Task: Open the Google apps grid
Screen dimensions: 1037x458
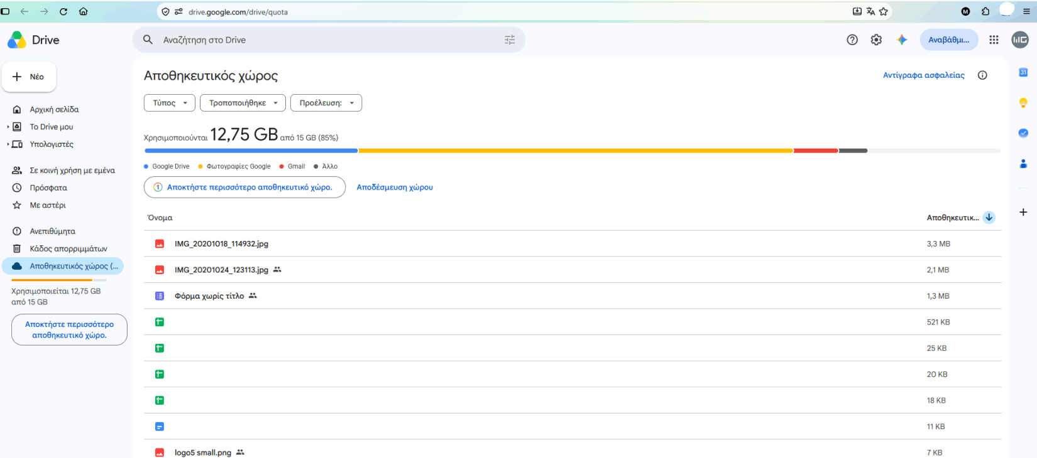Action: click(994, 40)
